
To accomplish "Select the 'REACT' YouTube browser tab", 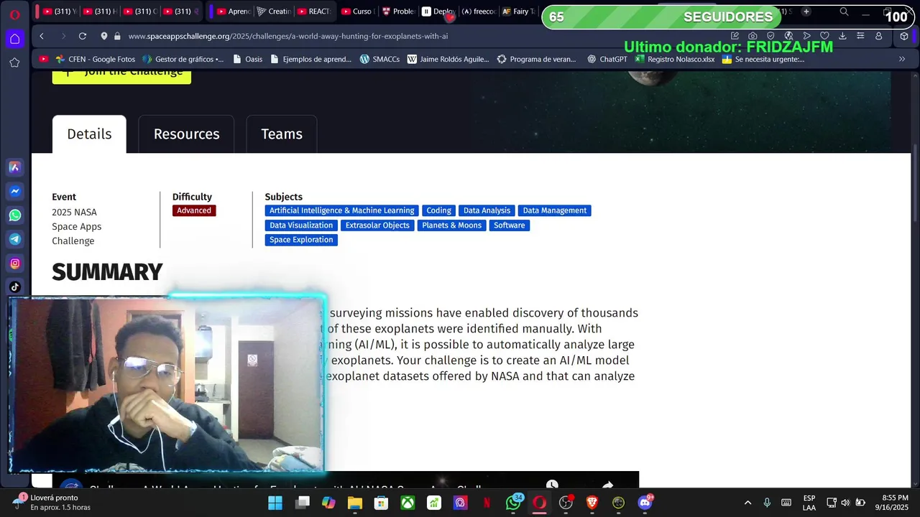I will click(314, 11).
